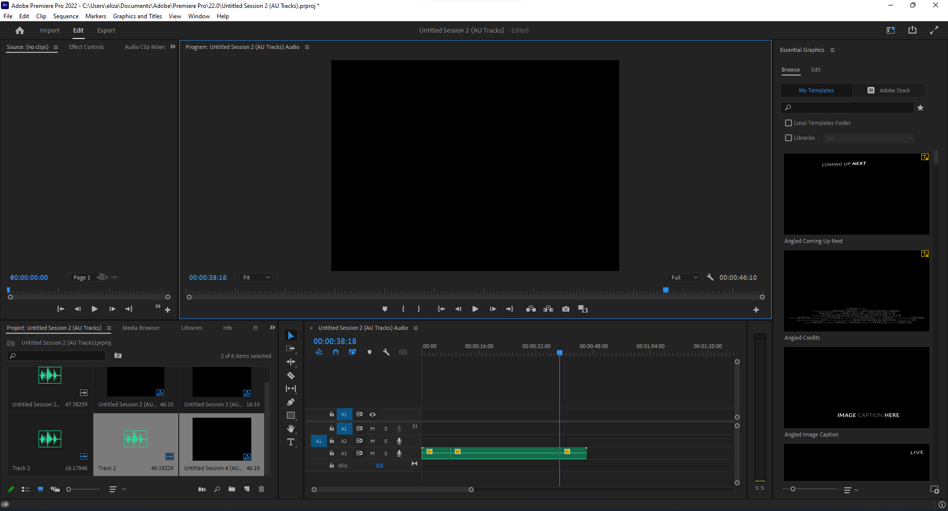Enable the Local Templates Folder checkbox
This screenshot has width=948, height=511.
point(789,123)
